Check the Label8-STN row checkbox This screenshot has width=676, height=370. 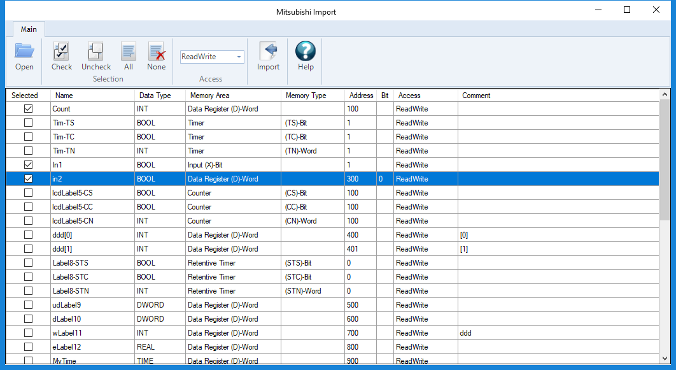coord(28,290)
